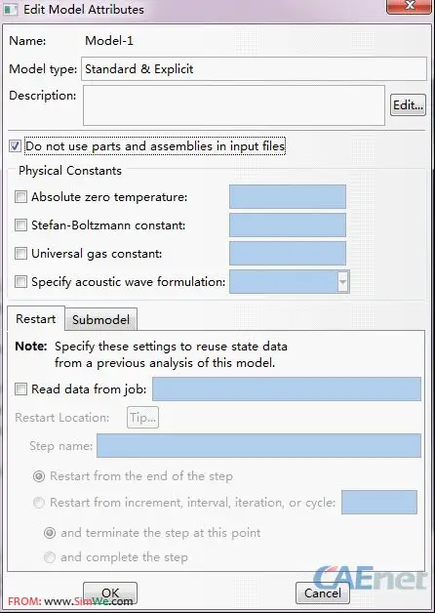Click the Abaqus dialog title bar icon
435x613 pixels.
click(10, 9)
